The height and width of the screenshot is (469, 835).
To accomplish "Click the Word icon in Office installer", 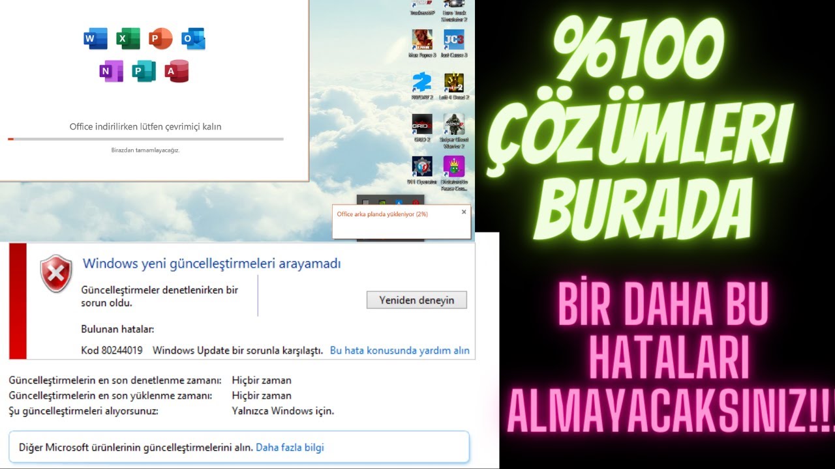I will (x=95, y=39).
